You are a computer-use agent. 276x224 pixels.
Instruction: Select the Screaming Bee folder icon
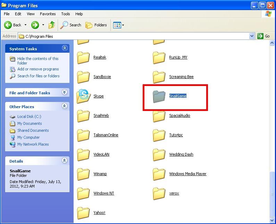159,77
